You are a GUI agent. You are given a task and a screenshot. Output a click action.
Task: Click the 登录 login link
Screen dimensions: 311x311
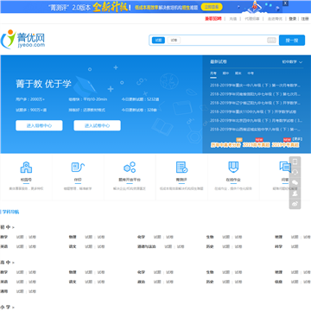[x=293, y=19]
